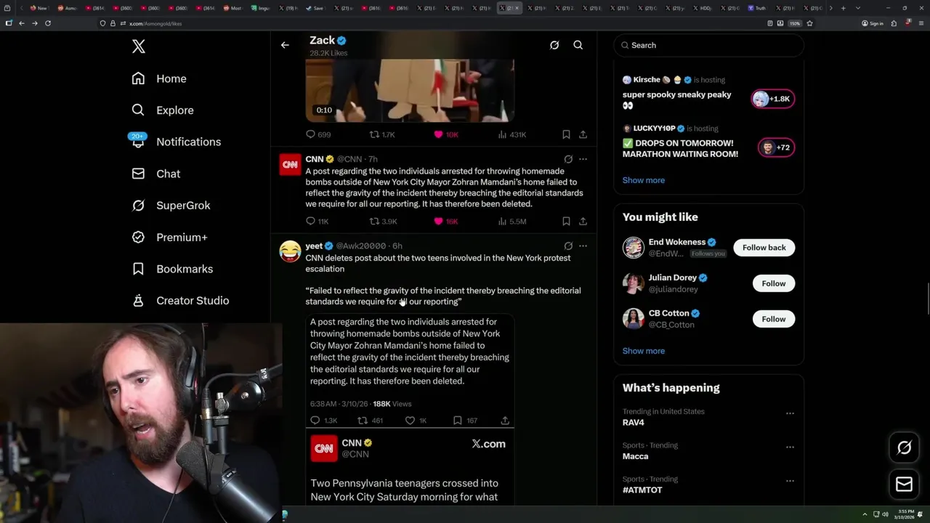Join Kirsche's hosted space +1.8K

pyautogui.click(x=773, y=99)
